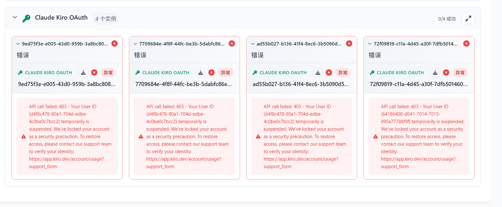Click 错误 status in the 7709684e card
The height and width of the screenshot is (207, 502).
coord(140,55)
